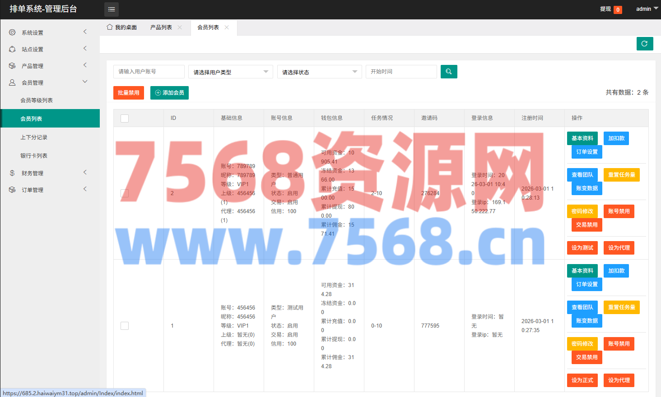The image size is (661, 397).
Task: Toggle the select-all checkbox in table header
Action: [x=125, y=118]
